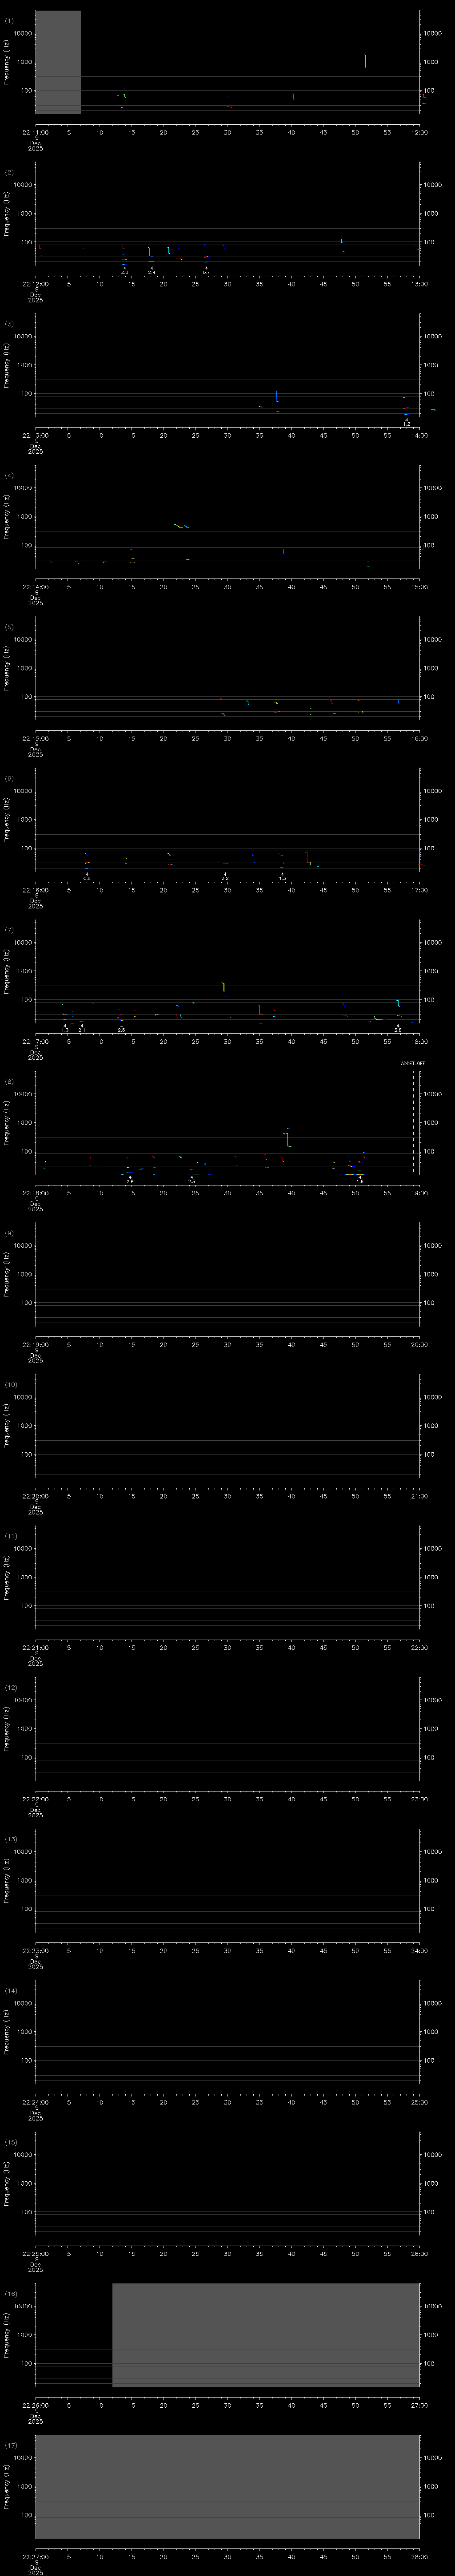The image size is (455, 2576).
Task: Select the fully gray panel 17 plot
Action: pos(227,2486)
